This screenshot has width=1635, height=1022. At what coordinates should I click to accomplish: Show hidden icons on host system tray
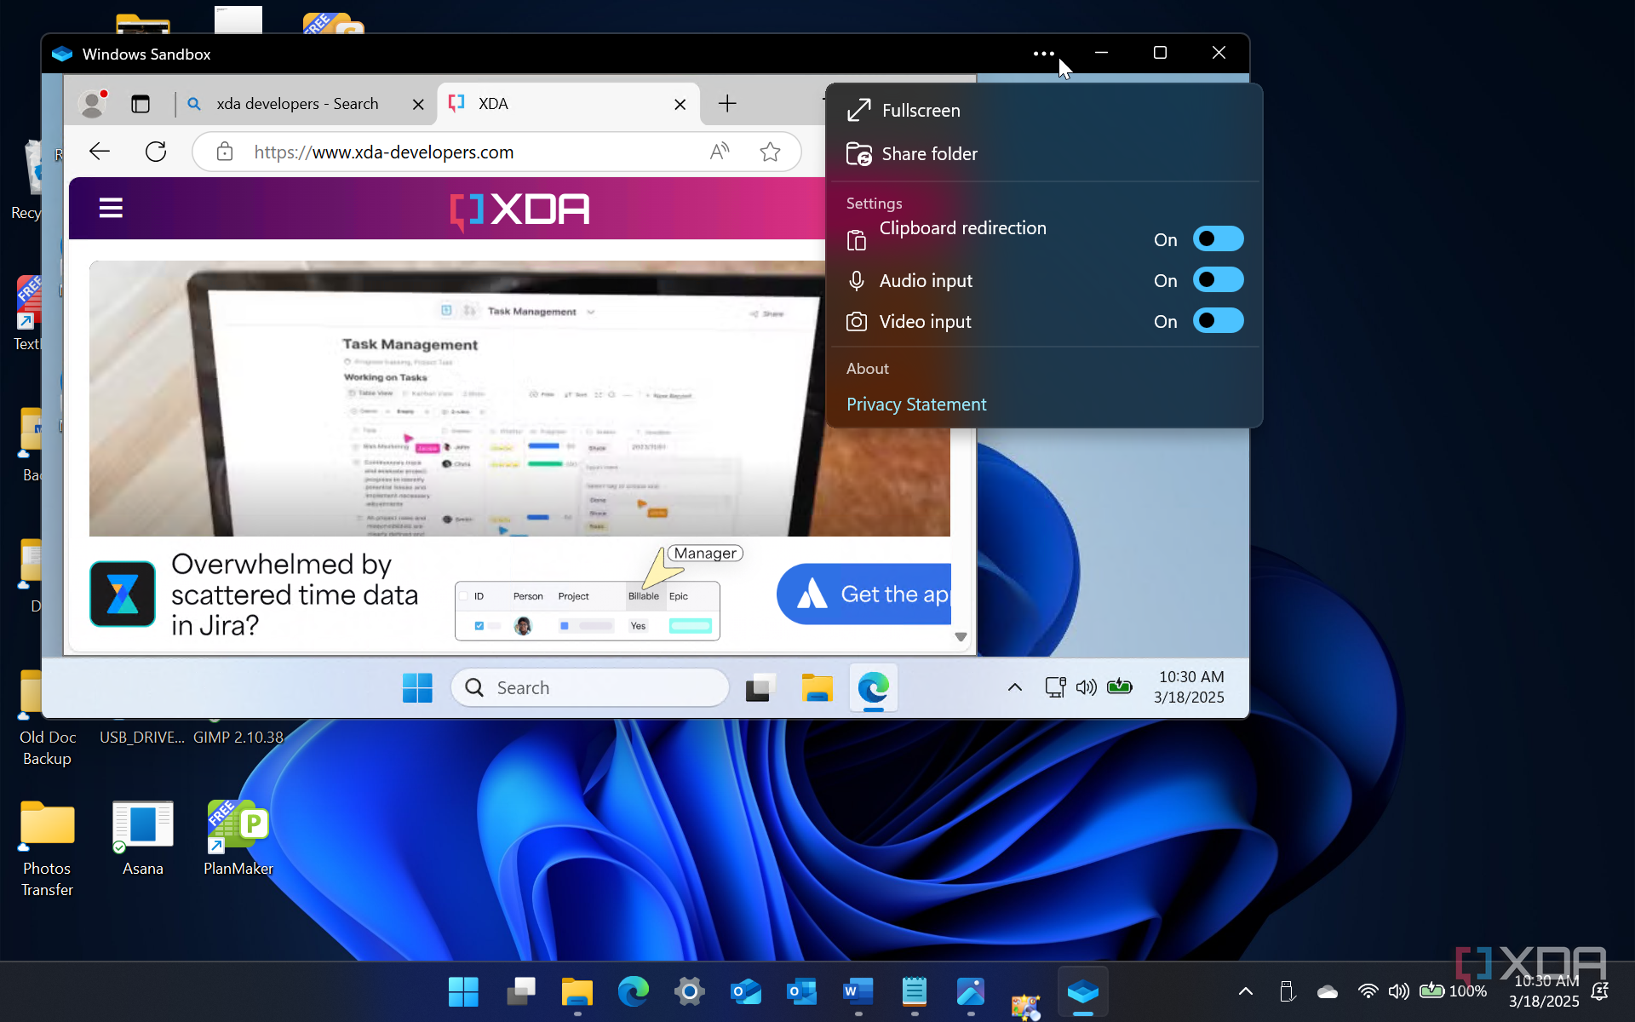pyautogui.click(x=1246, y=991)
